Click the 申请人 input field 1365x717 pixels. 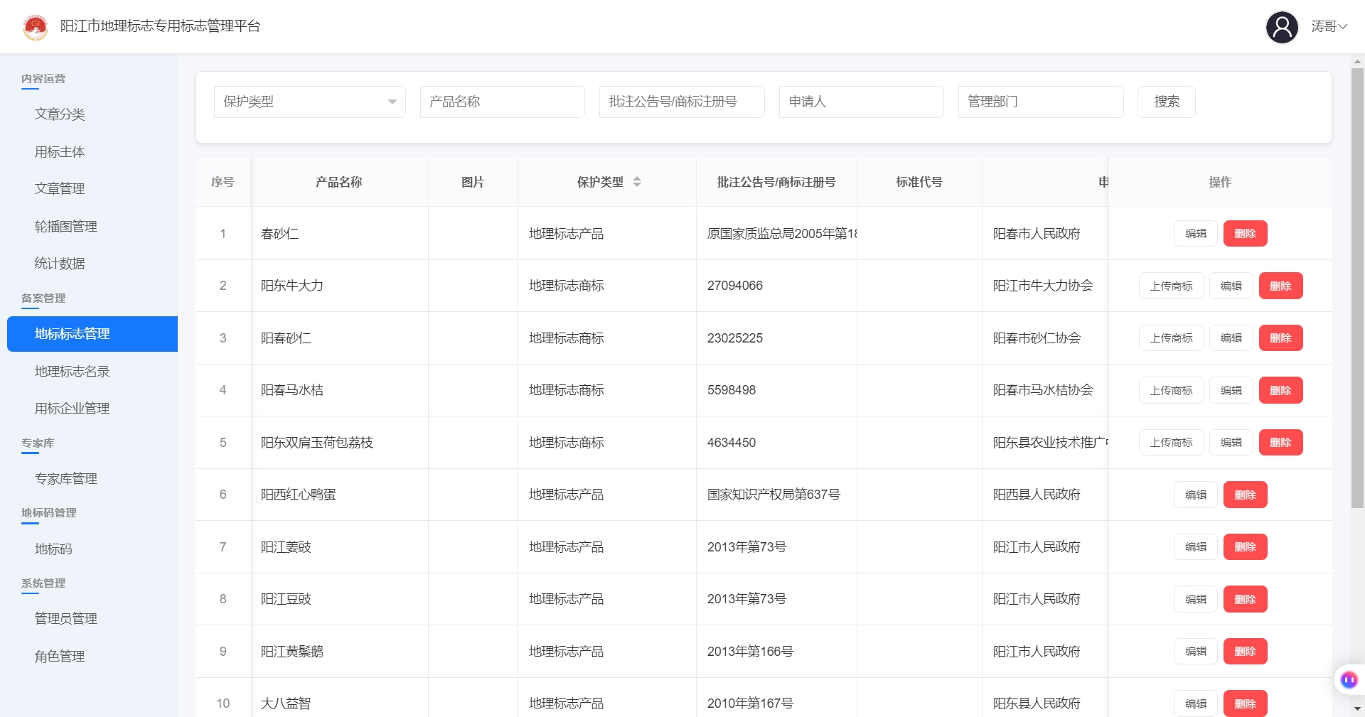coord(862,102)
